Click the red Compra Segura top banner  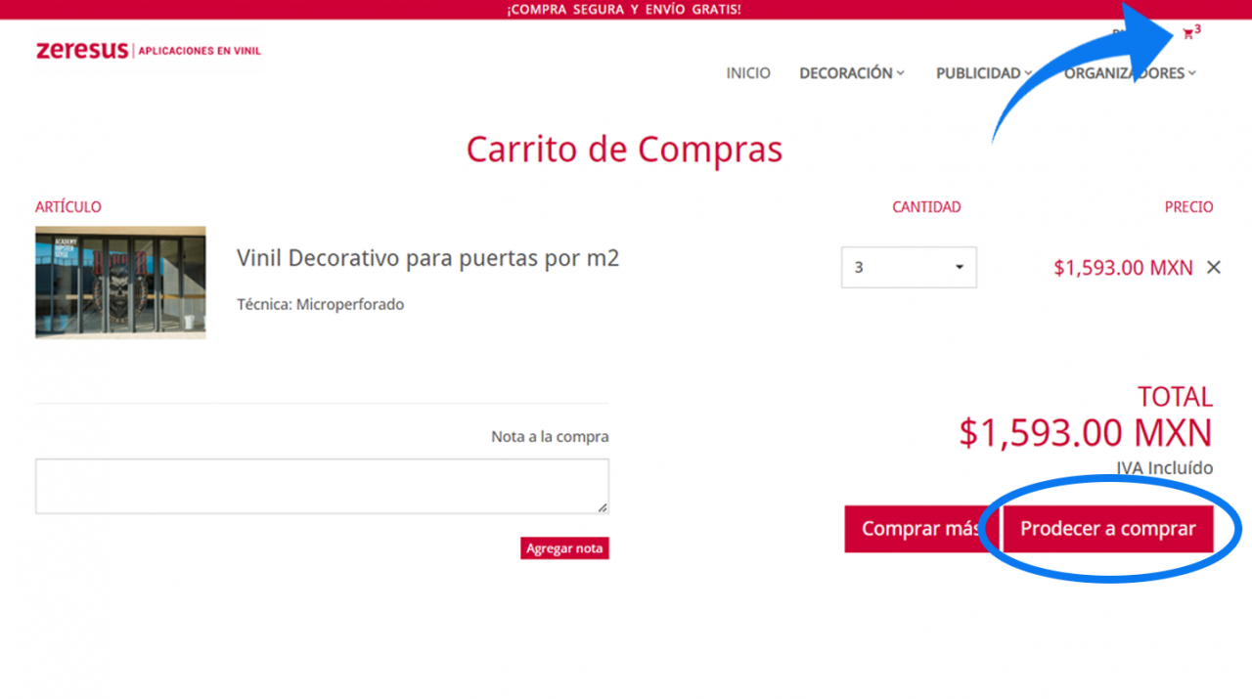click(624, 9)
